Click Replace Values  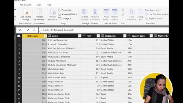[154, 18]
